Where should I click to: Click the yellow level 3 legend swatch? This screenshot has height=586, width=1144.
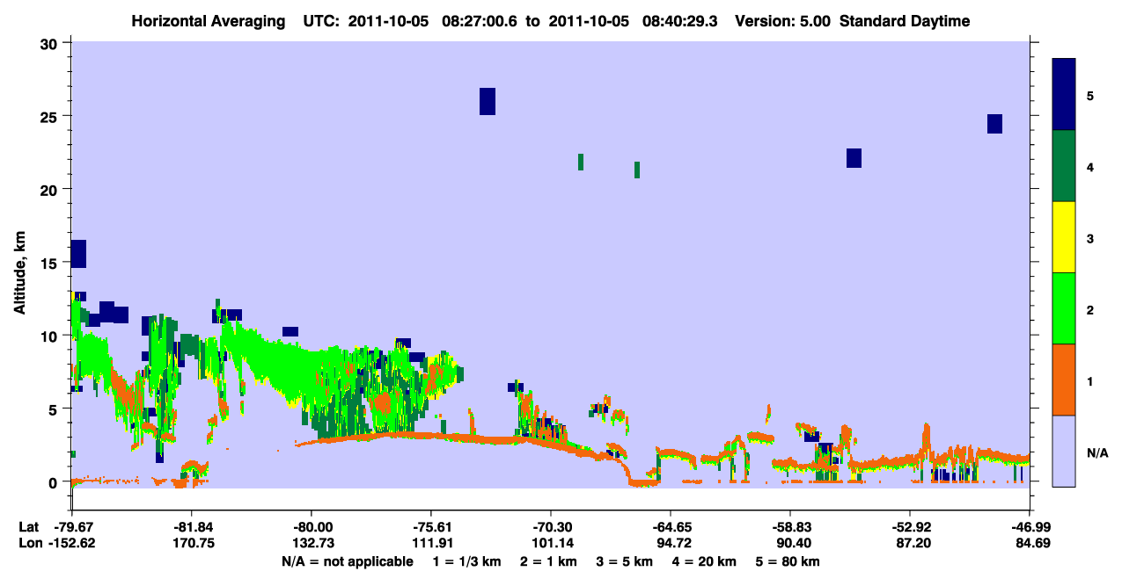[1064, 237]
